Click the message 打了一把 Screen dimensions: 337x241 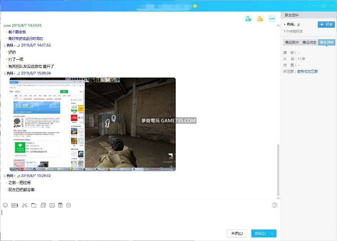[16, 59]
